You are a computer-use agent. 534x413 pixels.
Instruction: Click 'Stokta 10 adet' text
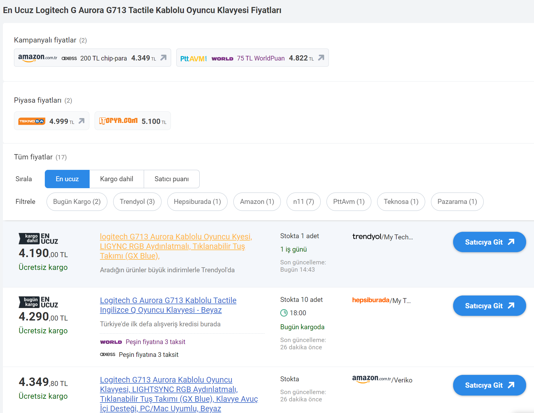301,300
